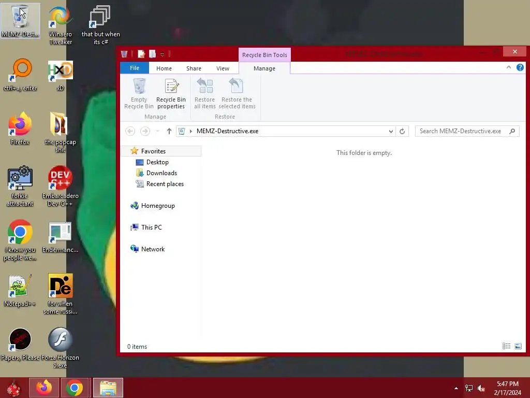This screenshot has height=398, width=530.
Task: Switch to the Share ribbon tab
Action: 194,68
